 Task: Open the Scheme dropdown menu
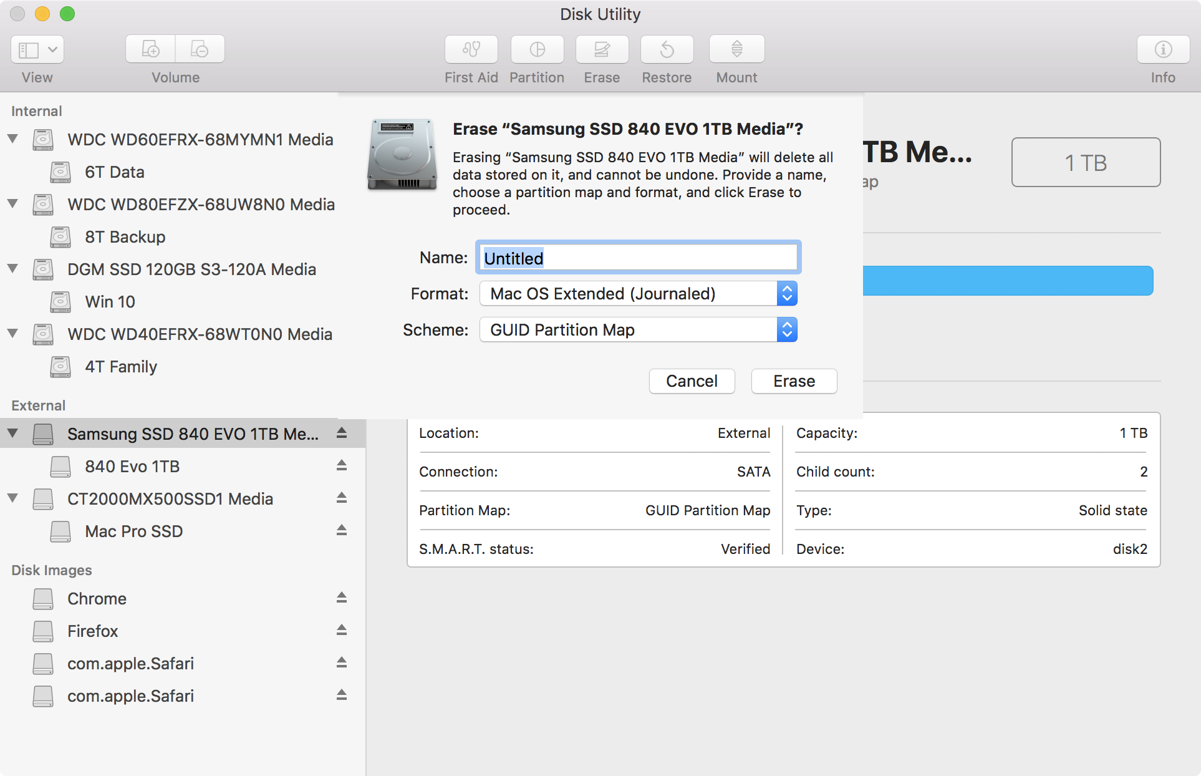pos(786,329)
